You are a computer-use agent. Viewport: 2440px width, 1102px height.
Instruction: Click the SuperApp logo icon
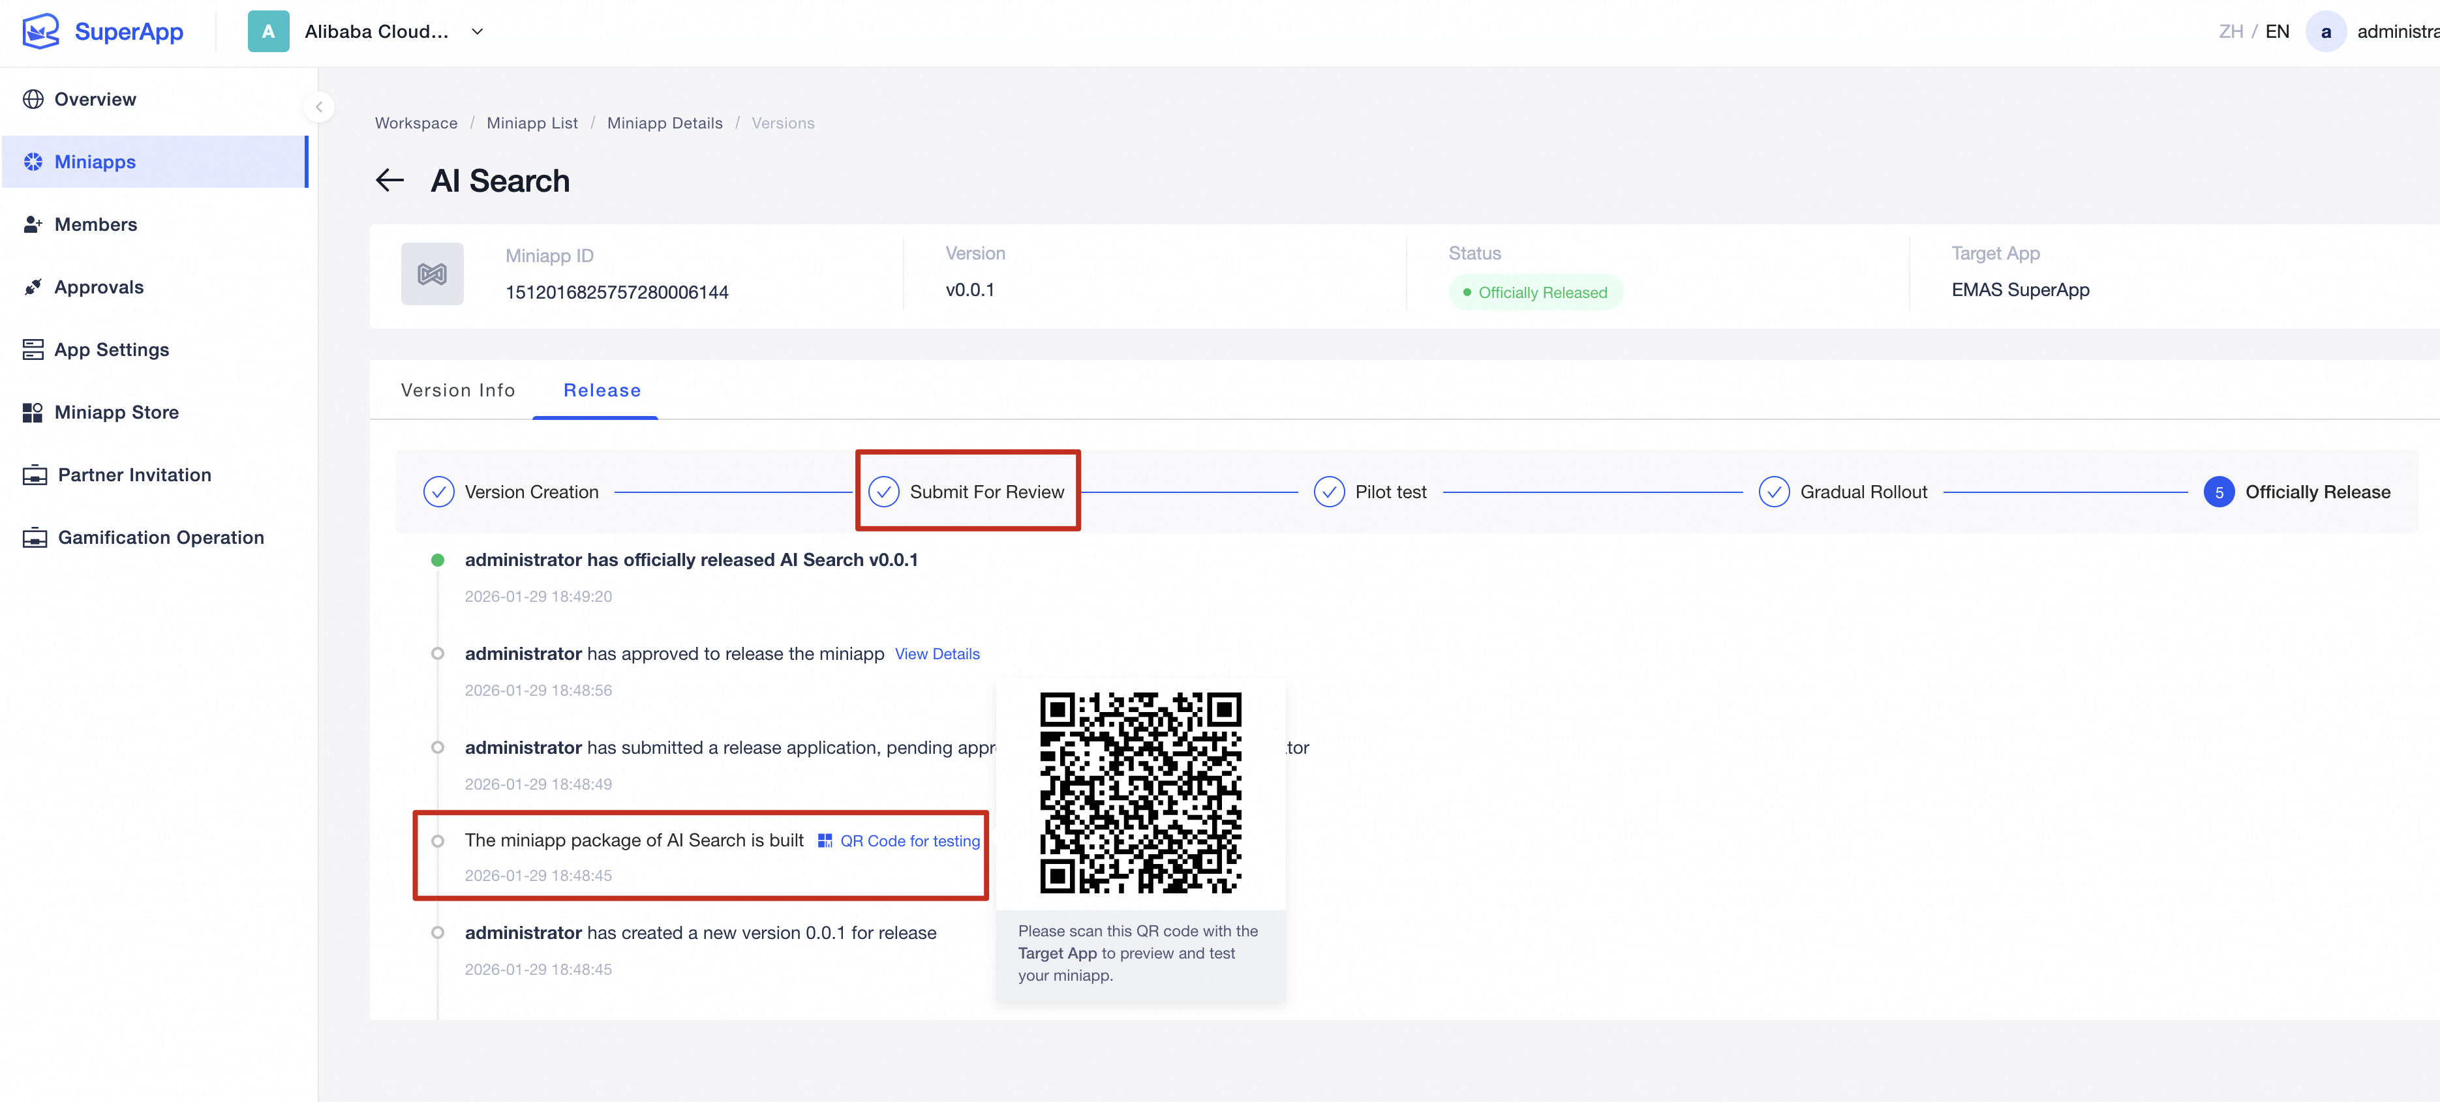pos(40,31)
